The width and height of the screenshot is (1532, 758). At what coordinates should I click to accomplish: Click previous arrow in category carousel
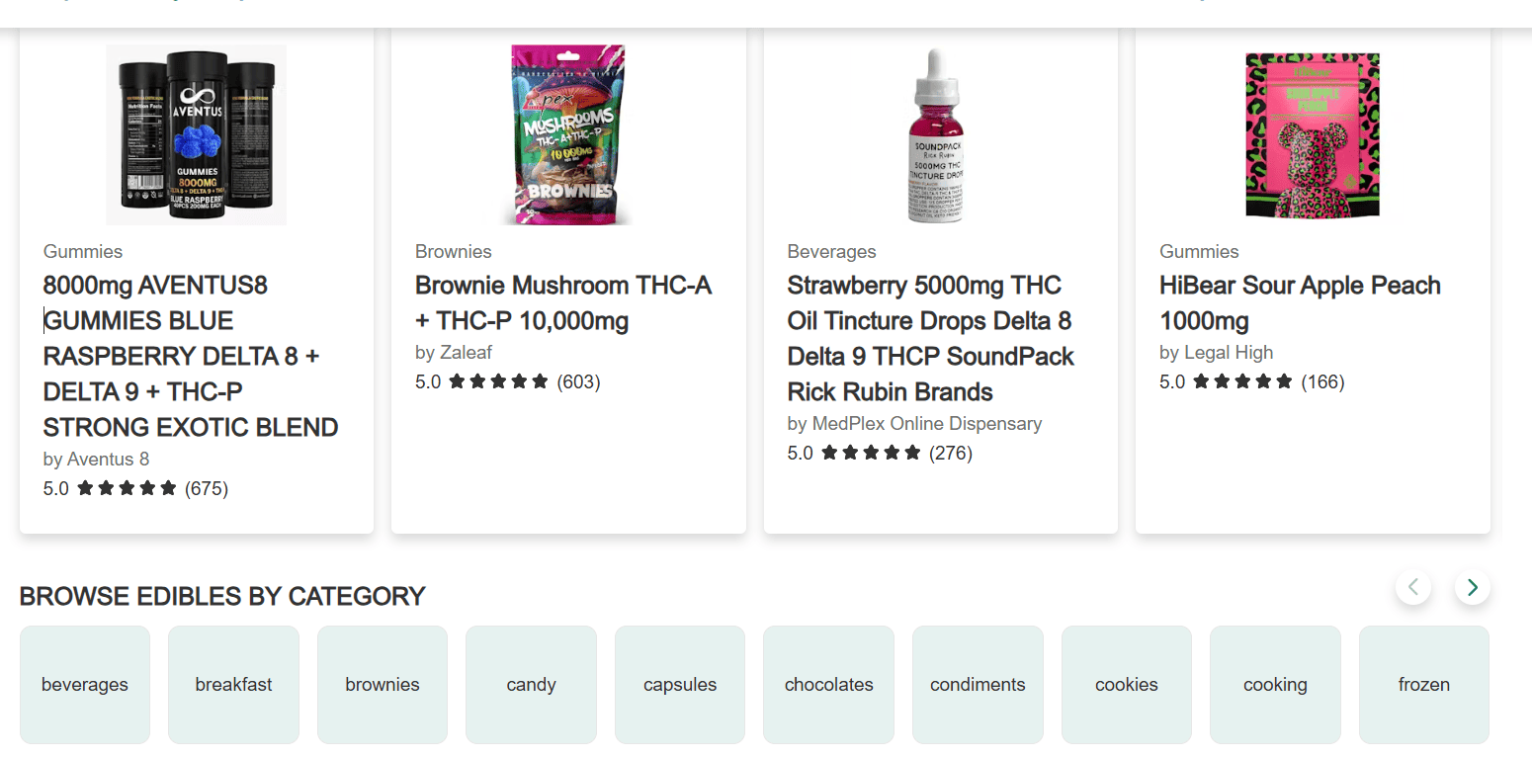click(1412, 588)
